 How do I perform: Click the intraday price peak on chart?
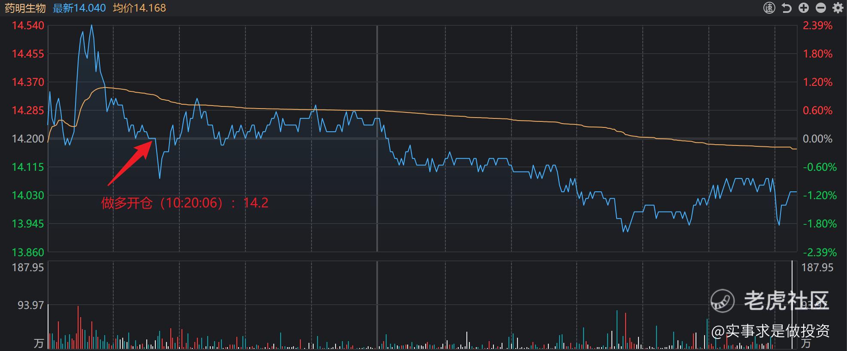click(x=91, y=25)
